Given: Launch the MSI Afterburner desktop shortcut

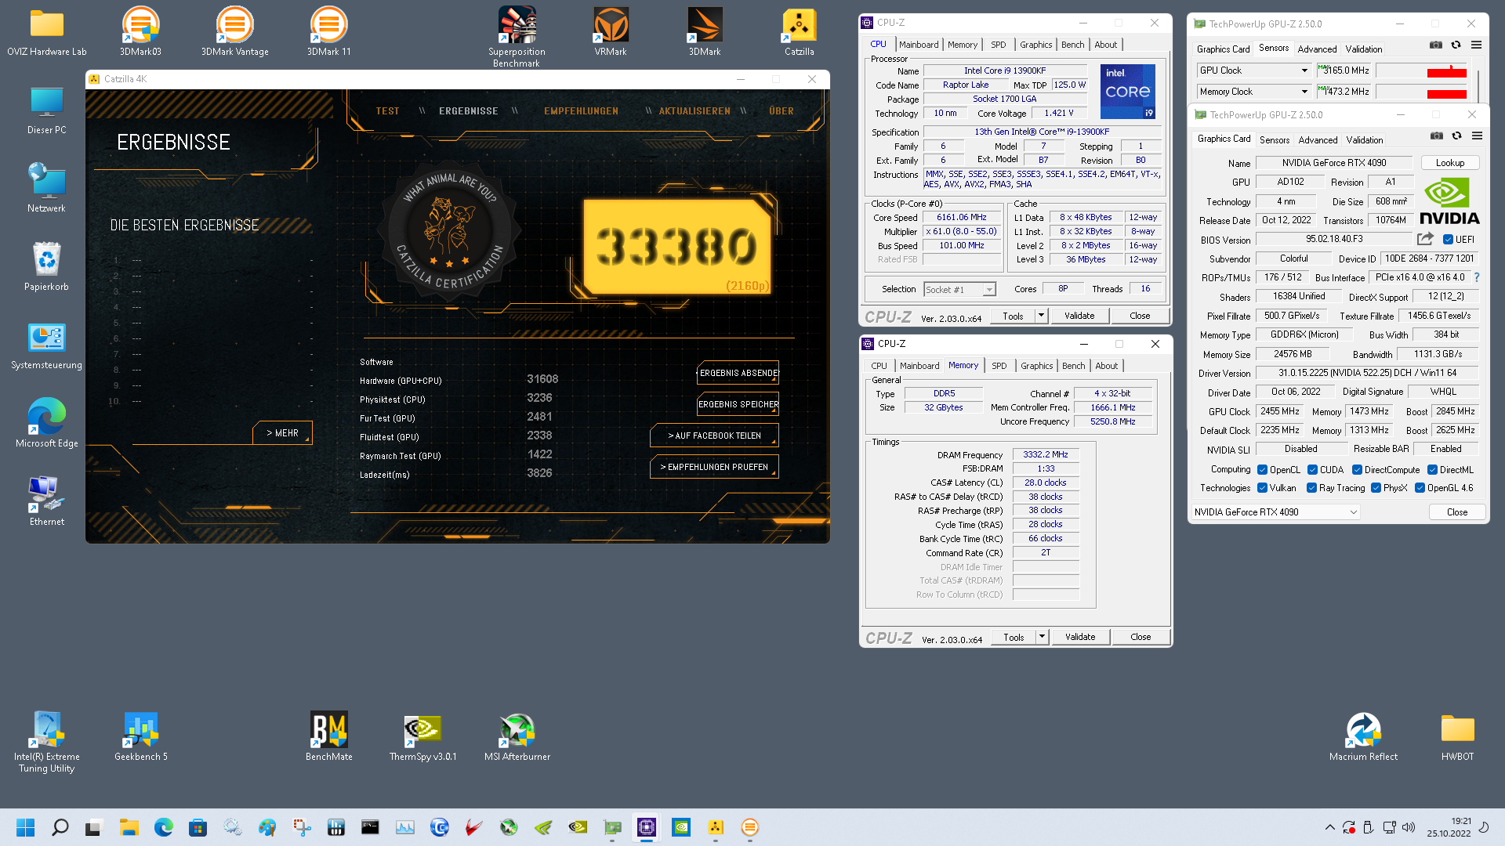Looking at the screenshot, I should coord(517,736).
